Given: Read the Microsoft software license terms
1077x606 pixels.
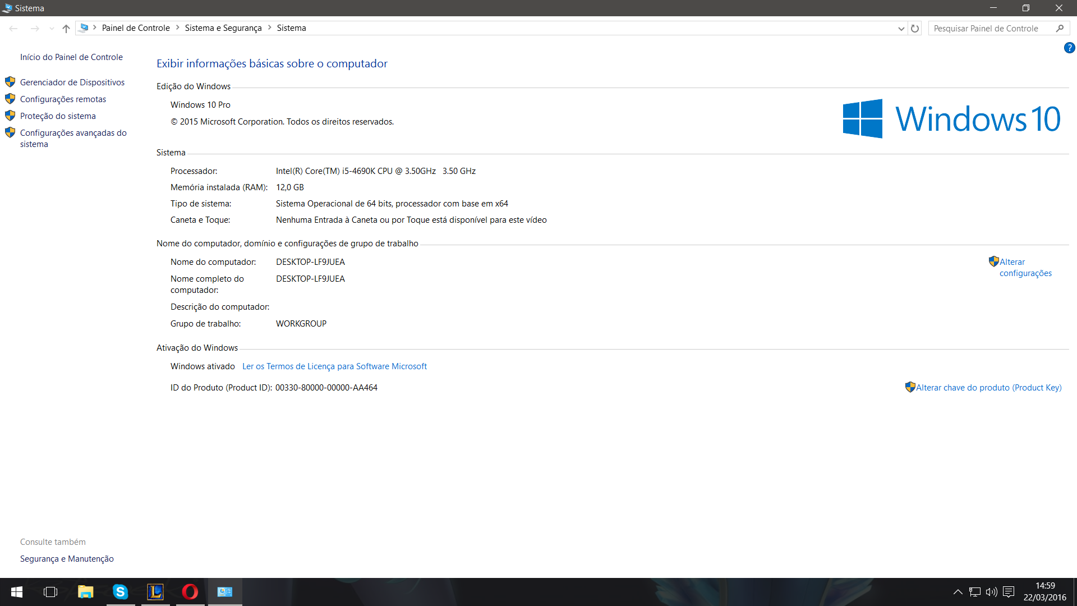Looking at the screenshot, I should click(334, 366).
